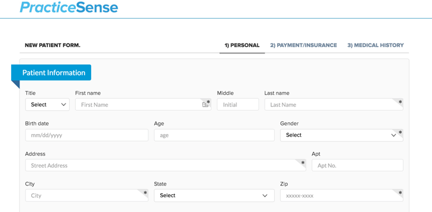
Task: Click the required asterisk on Zip field
Action: pyautogui.click(x=400, y=193)
